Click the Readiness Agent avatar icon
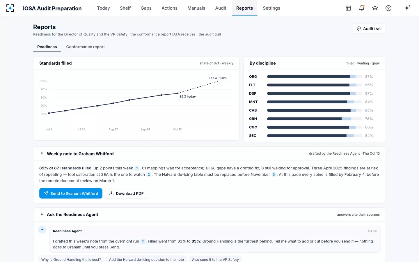This screenshot has height=262, width=419. pyautogui.click(x=42, y=230)
